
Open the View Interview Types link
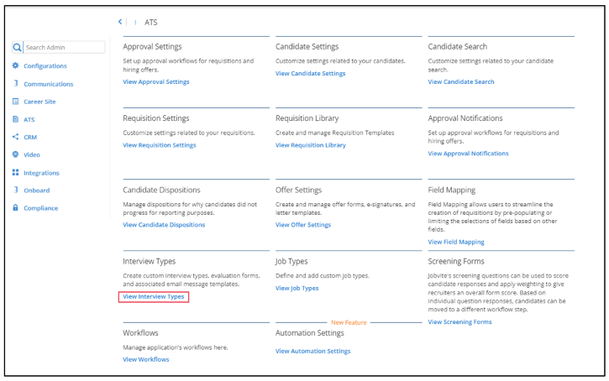(154, 297)
